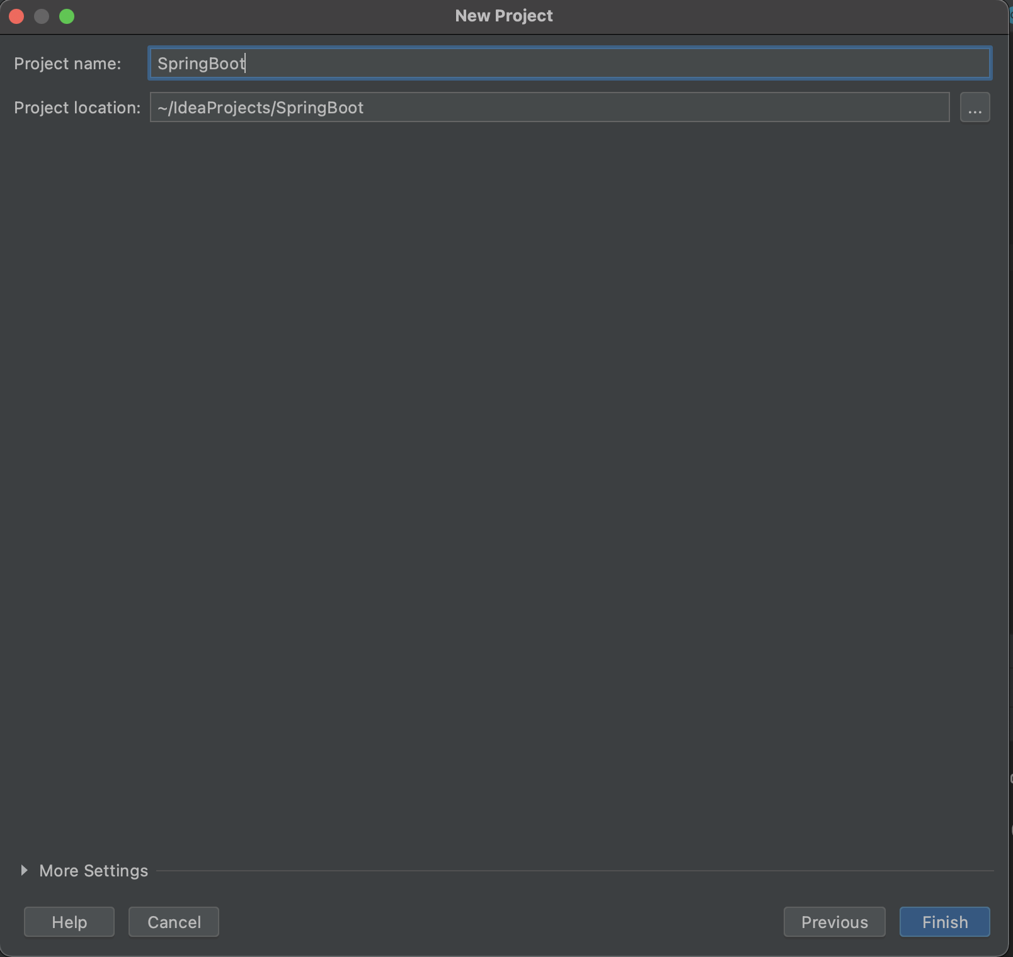Image resolution: width=1013 pixels, height=957 pixels.
Task: Click the browse (...) button for project location
Action: 974,107
